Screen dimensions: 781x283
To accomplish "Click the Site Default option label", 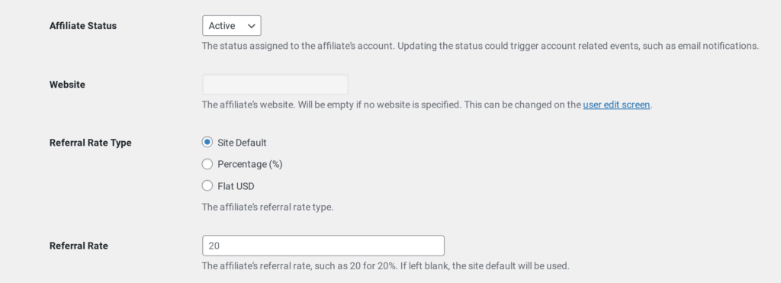I will tap(242, 143).
